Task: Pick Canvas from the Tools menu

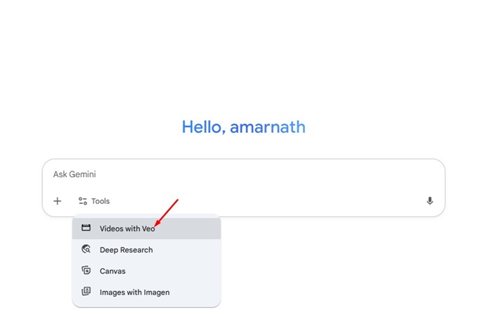Action: click(x=112, y=271)
